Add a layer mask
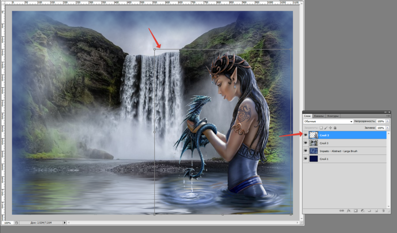This screenshot has width=397, height=233. pyautogui.click(x=356, y=211)
